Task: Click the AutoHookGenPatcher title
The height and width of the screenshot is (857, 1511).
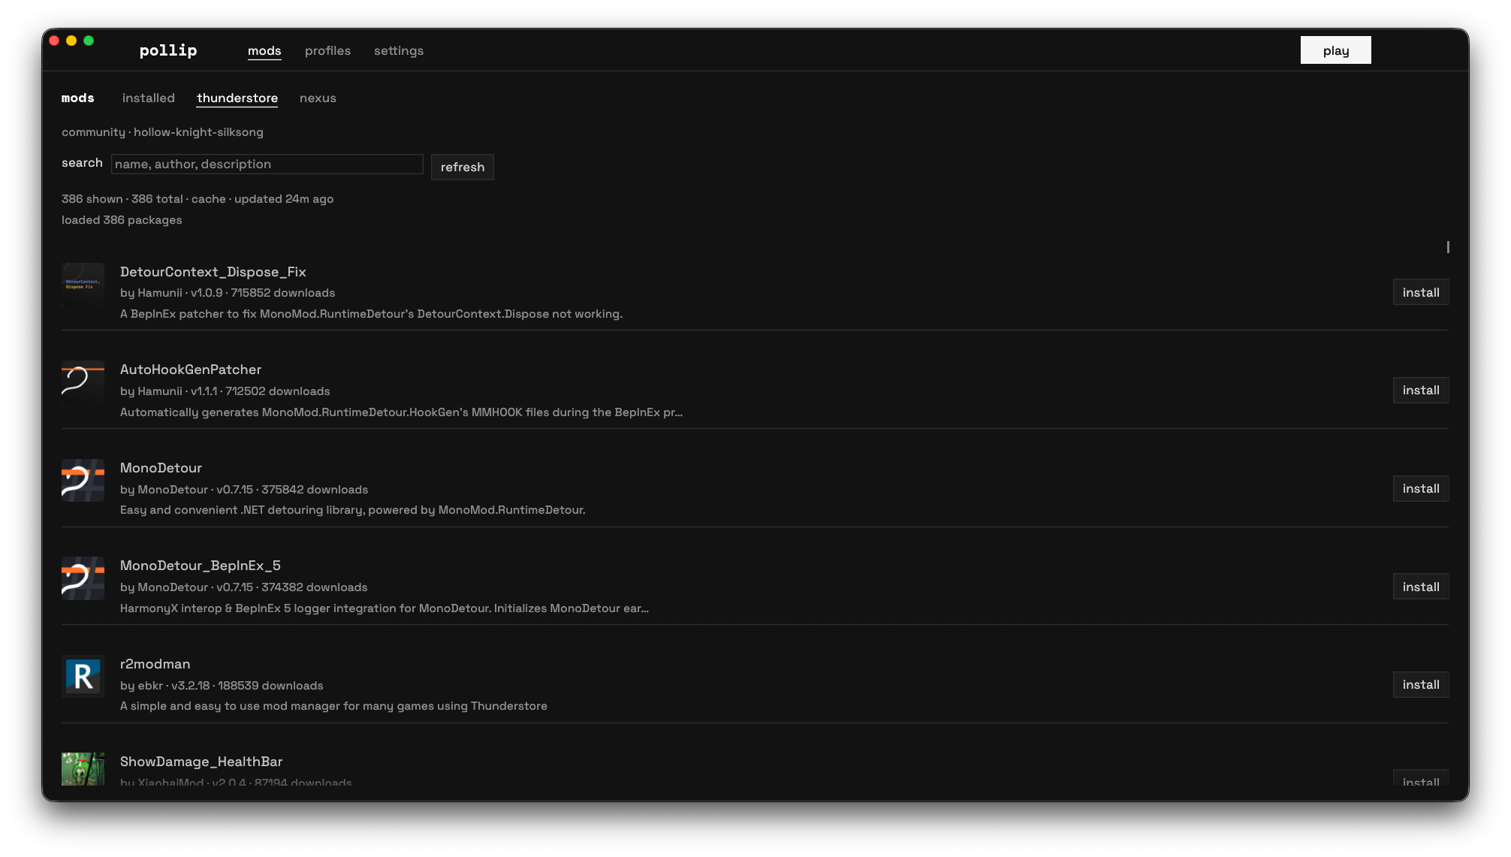Action: pos(191,370)
